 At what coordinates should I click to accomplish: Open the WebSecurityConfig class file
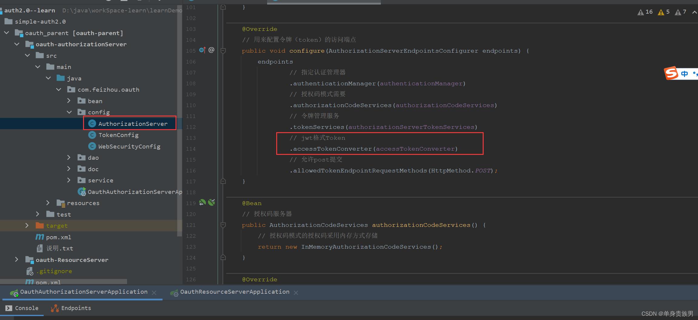129,146
